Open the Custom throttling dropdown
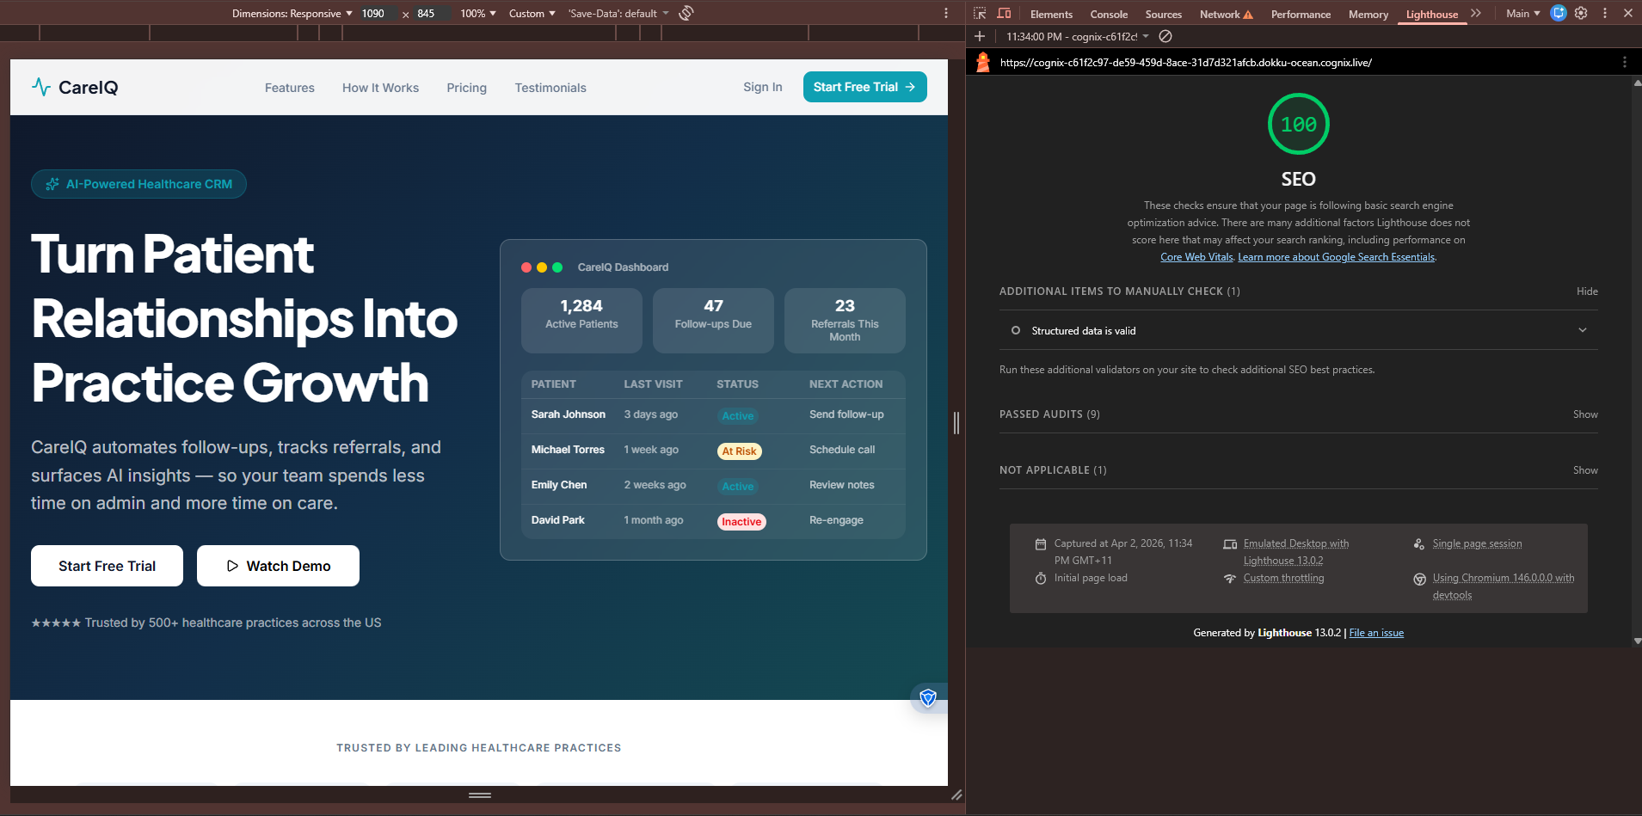 [x=532, y=14]
